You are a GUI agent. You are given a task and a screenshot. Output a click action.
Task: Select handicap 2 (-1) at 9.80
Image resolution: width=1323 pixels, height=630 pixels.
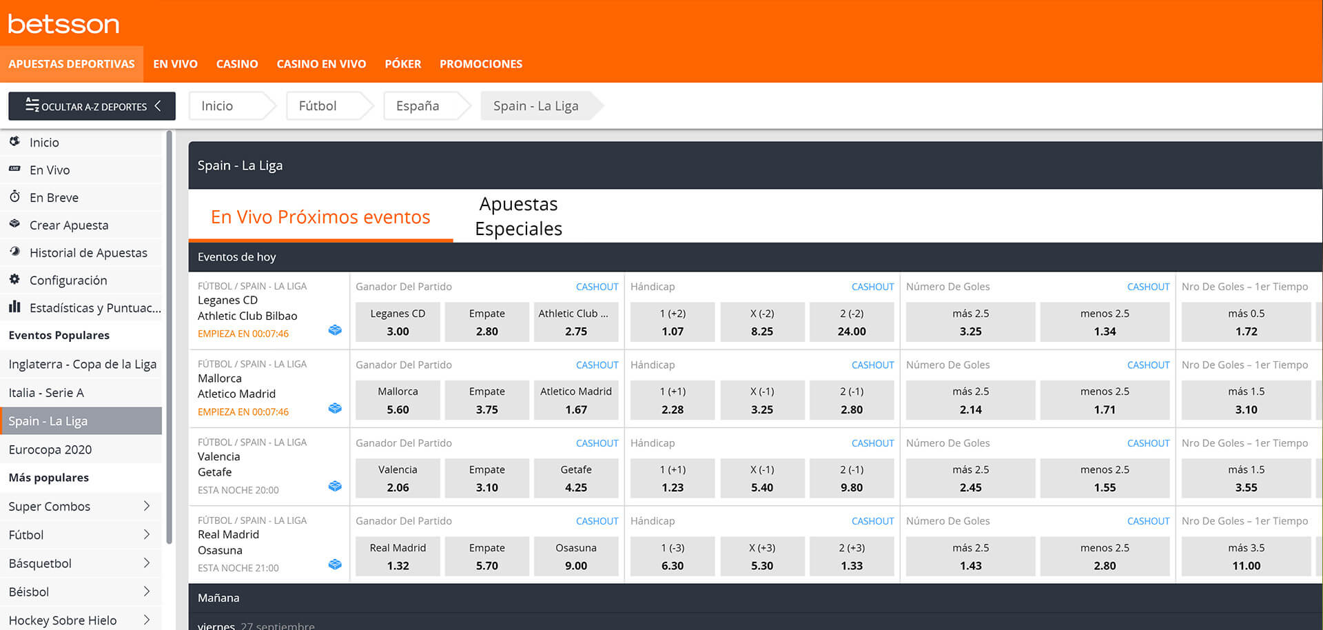click(x=852, y=478)
